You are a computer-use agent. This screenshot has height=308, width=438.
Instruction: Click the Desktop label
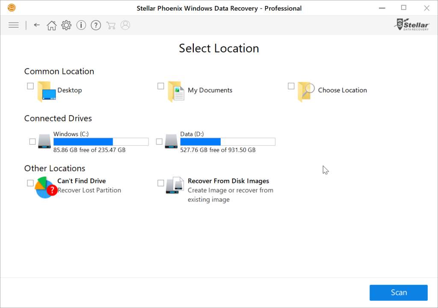tap(70, 90)
